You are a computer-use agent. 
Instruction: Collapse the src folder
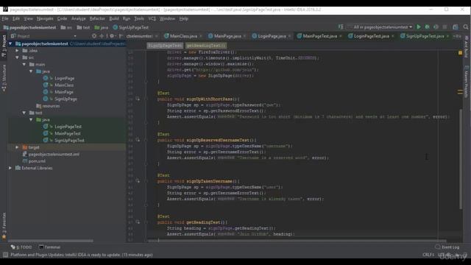click(x=17, y=57)
